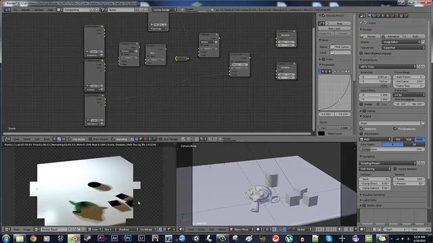
Task: Open Adobe Premiere Pro from the taskbar
Action: point(101,238)
